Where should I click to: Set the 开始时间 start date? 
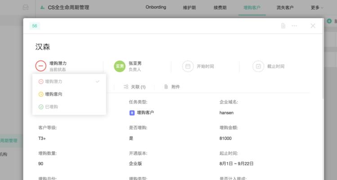(x=205, y=66)
